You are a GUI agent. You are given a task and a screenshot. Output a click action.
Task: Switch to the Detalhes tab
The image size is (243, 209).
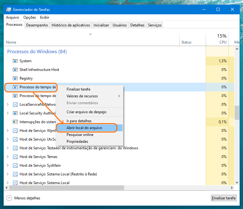tap(137, 25)
